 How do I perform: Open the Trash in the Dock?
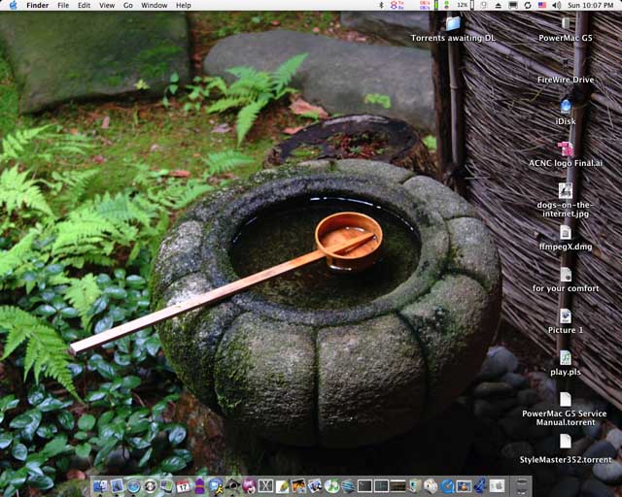point(523,485)
